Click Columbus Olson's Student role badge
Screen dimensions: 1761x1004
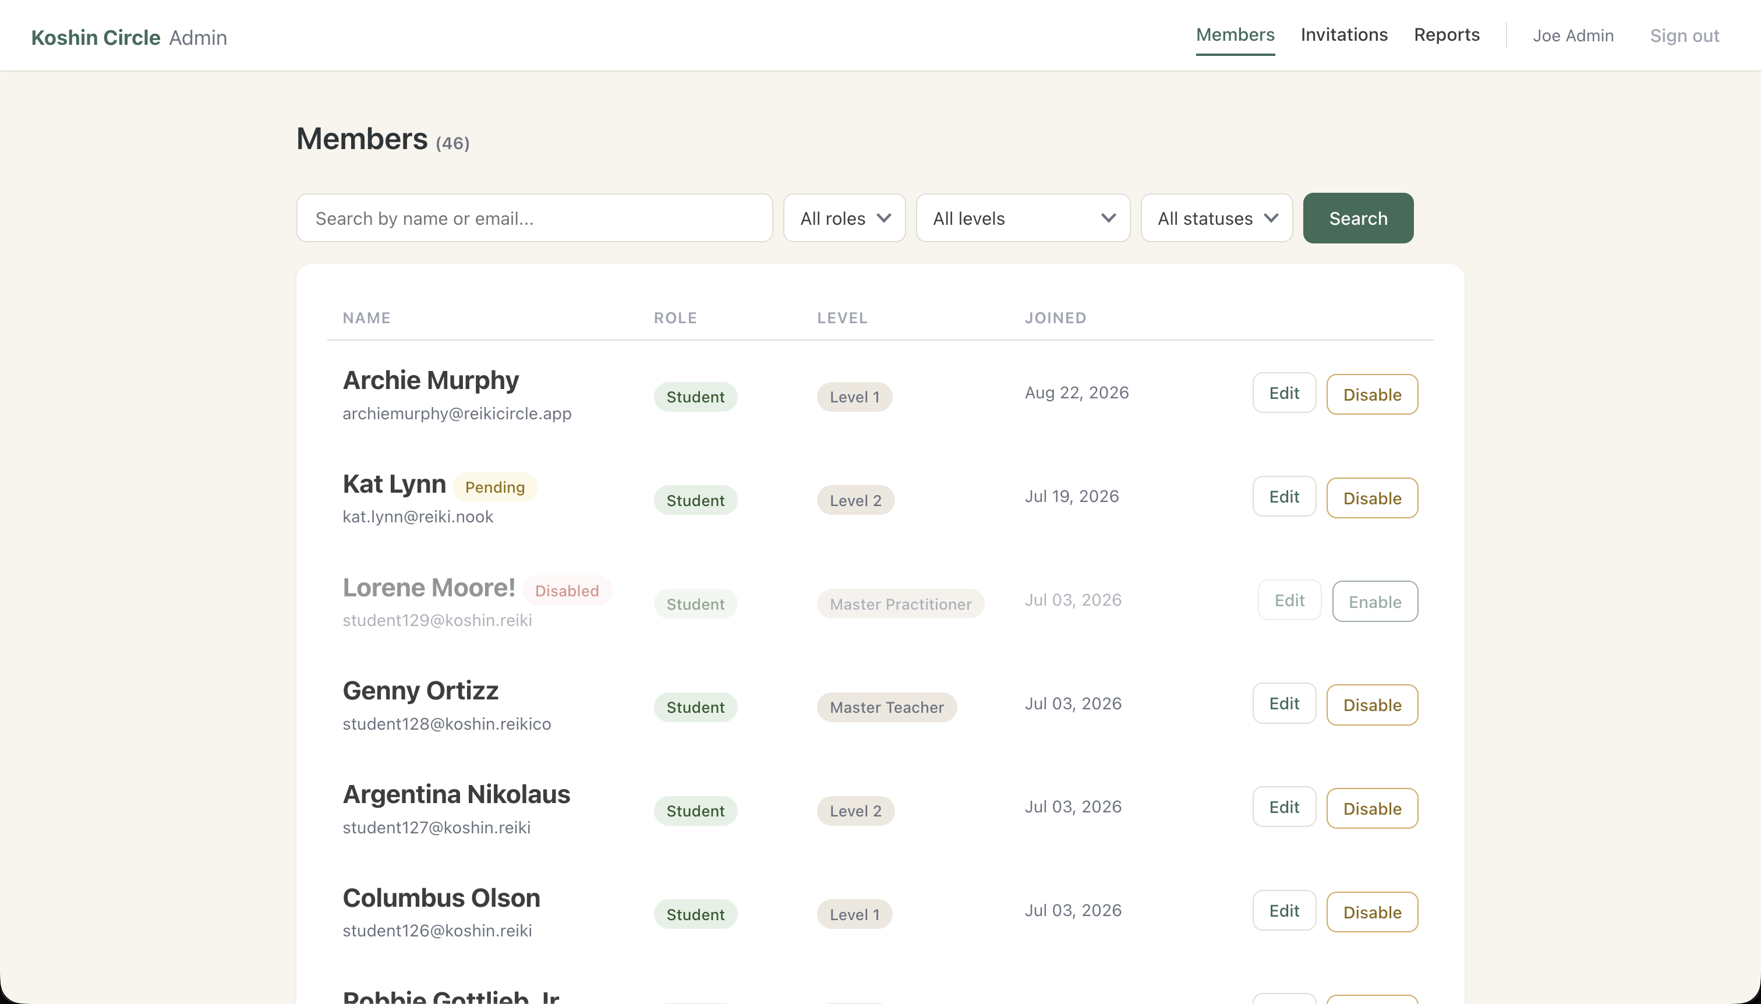[695, 914]
